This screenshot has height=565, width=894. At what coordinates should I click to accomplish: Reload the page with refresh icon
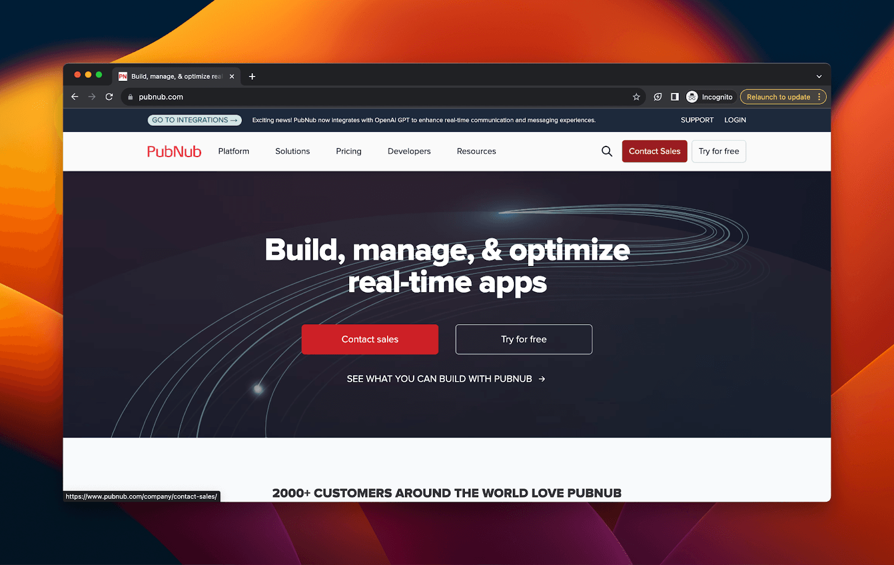[109, 97]
